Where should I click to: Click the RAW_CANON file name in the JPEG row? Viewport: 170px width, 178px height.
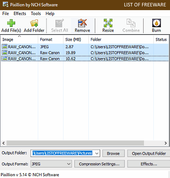pyautogui.click(x=22, y=47)
